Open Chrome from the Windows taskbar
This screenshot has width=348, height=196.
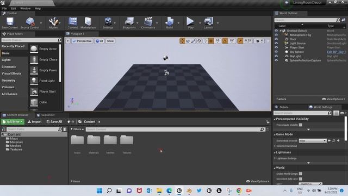pos(239,191)
